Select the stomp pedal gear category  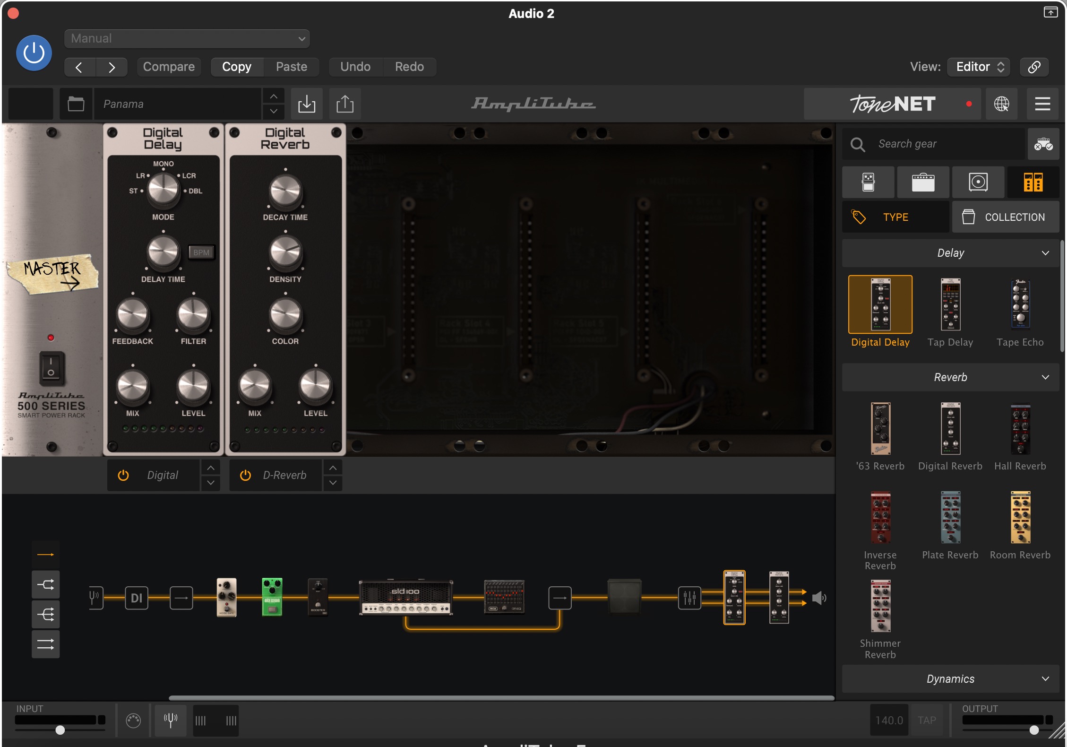(x=868, y=182)
